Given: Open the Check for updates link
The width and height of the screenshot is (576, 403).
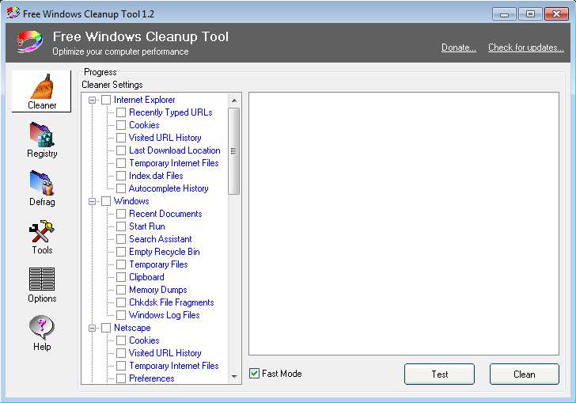Looking at the screenshot, I should 525,48.
